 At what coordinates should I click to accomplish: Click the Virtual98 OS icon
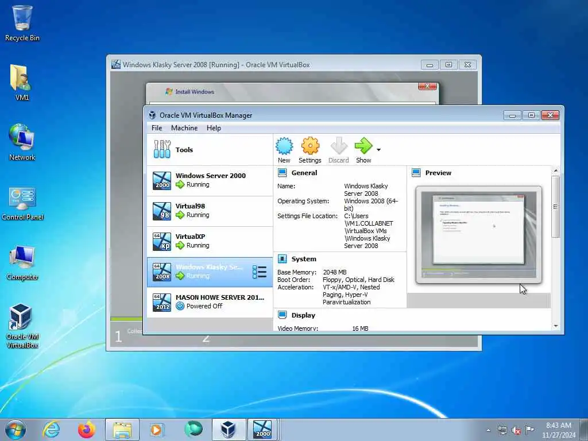coord(162,211)
